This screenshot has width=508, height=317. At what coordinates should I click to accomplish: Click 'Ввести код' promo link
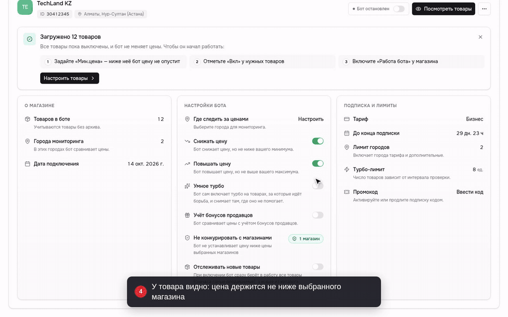tap(470, 192)
